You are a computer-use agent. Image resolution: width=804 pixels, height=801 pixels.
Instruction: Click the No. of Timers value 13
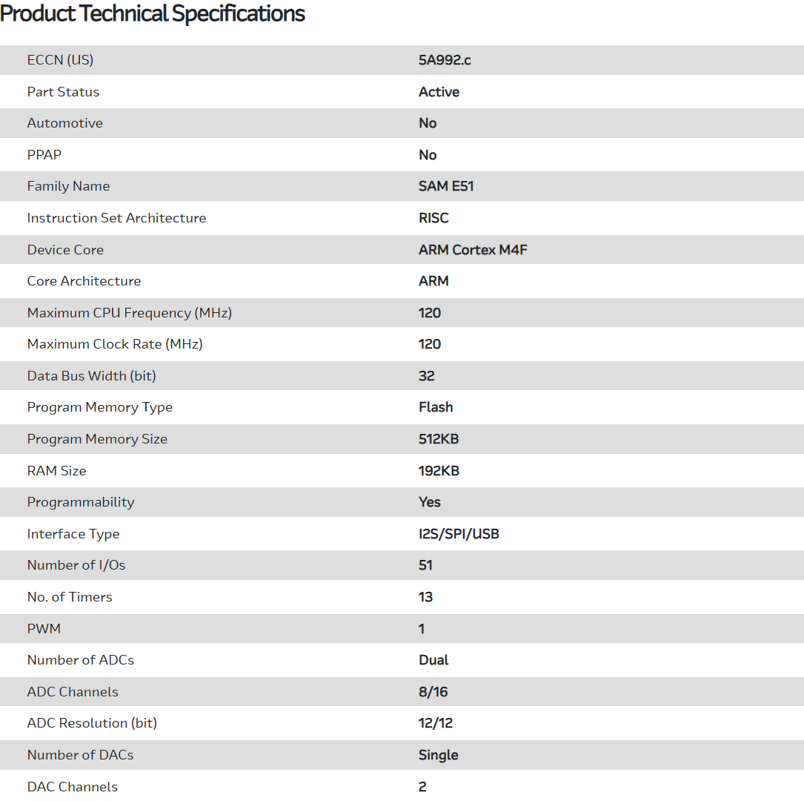(x=425, y=597)
